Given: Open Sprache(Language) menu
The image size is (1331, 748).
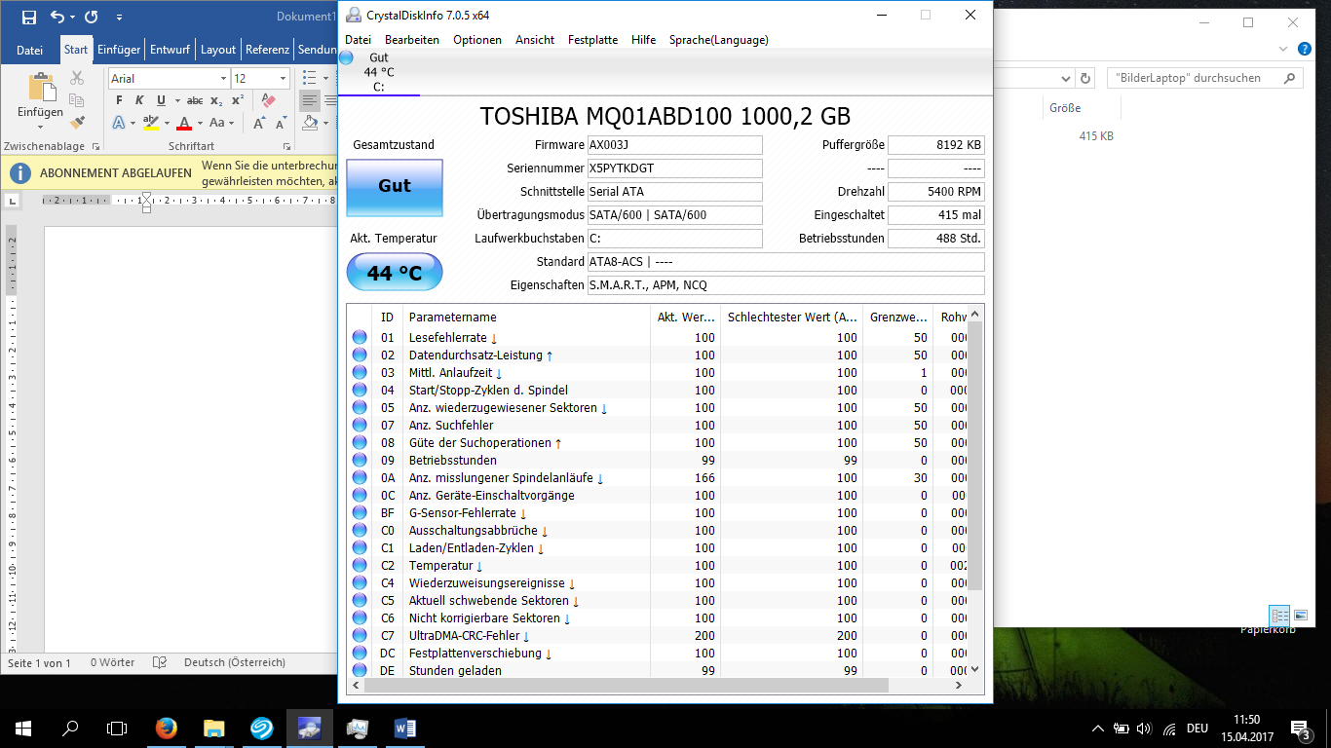Looking at the screenshot, I should pos(719,40).
